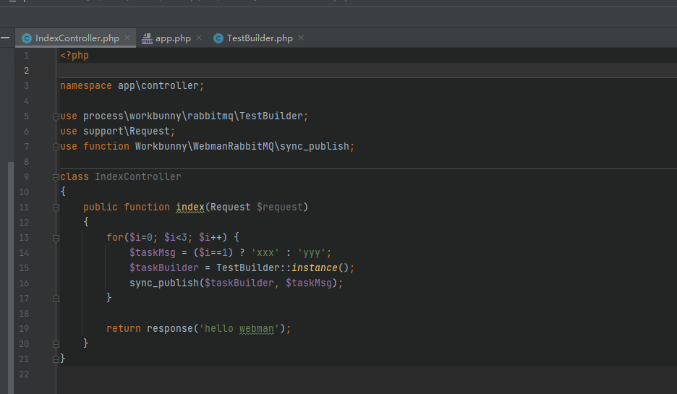This screenshot has width=677, height=394.
Task: Collapse the for loop fold marker
Action: click(56, 238)
